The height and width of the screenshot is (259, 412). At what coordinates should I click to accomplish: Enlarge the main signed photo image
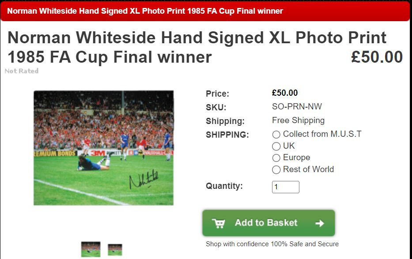tap(103, 148)
